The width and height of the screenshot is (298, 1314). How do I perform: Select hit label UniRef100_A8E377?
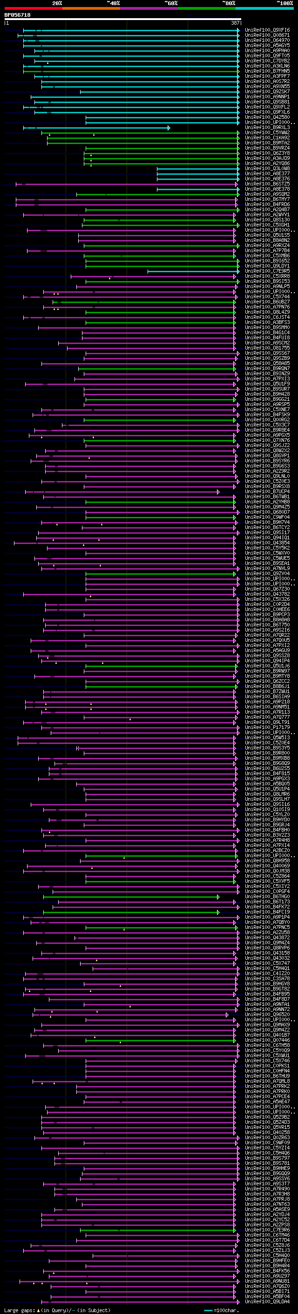pos(267,173)
